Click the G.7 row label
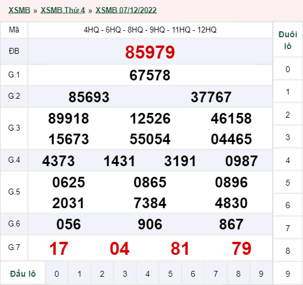 [14, 247]
